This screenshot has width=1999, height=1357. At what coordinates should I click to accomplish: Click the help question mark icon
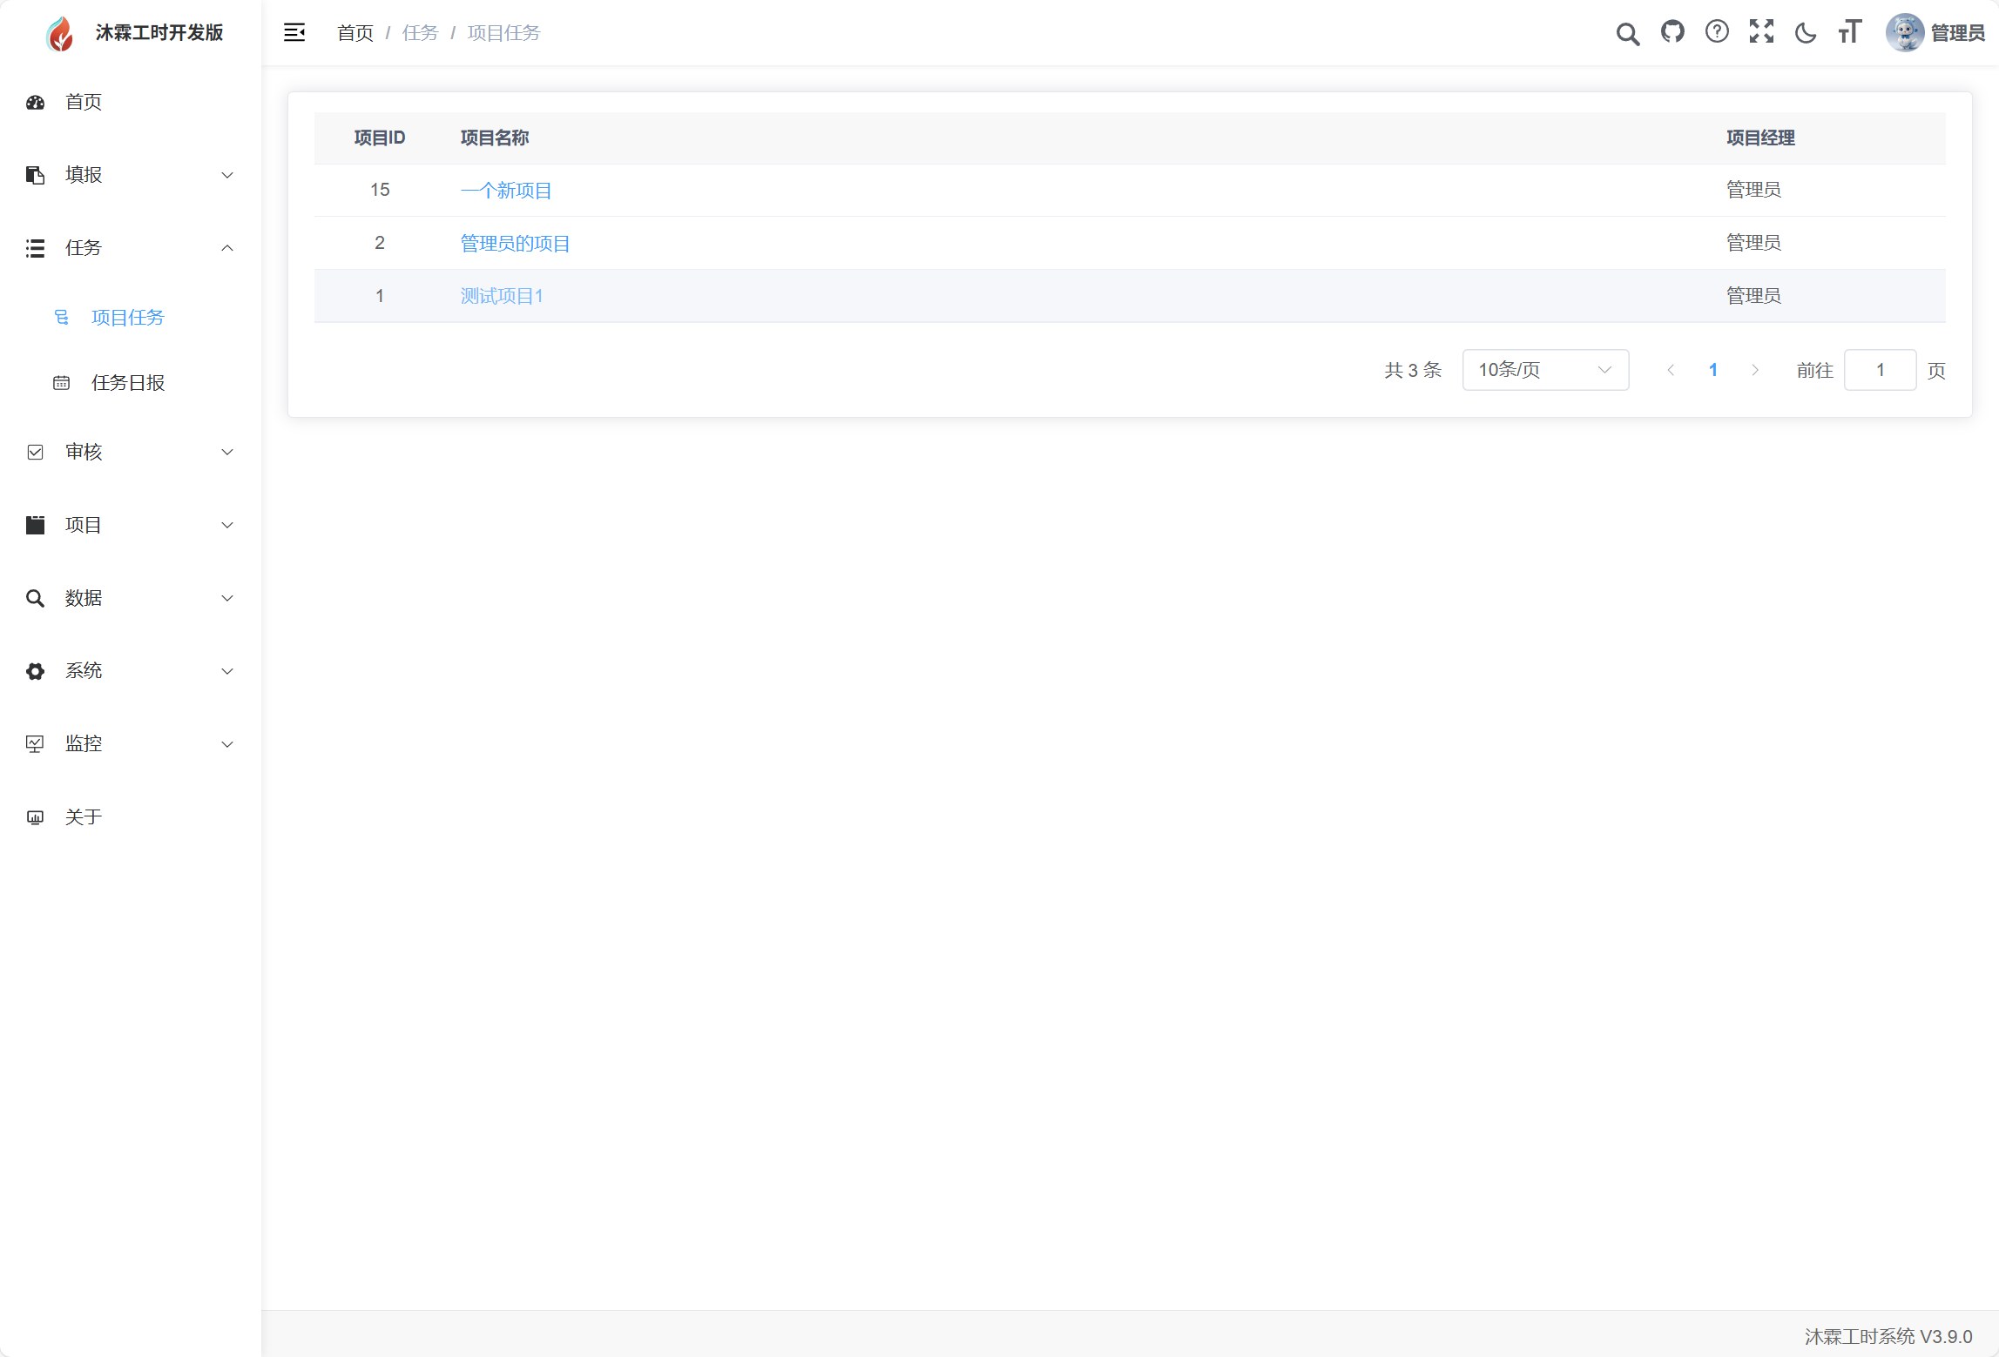[1717, 32]
